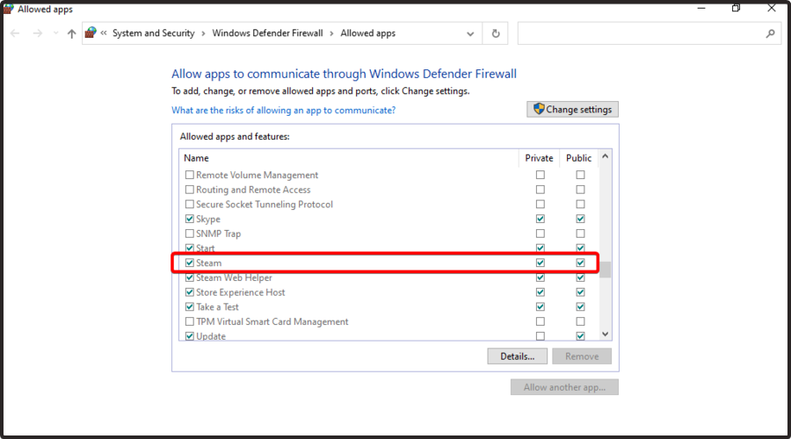Click Change settings button
This screenshot has height=439, width=791.
[x=572, y=110]
